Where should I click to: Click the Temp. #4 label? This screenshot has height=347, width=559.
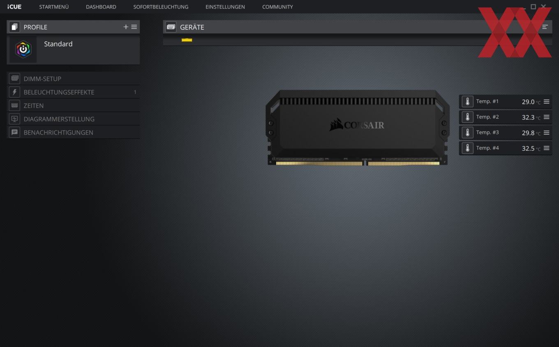click(x=487, y=148)
